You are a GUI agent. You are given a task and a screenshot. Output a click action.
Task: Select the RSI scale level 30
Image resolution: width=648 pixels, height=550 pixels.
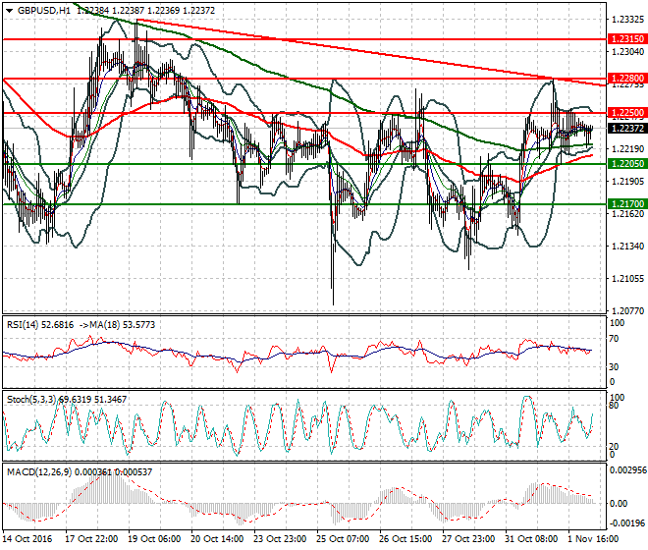coord(614,366)
